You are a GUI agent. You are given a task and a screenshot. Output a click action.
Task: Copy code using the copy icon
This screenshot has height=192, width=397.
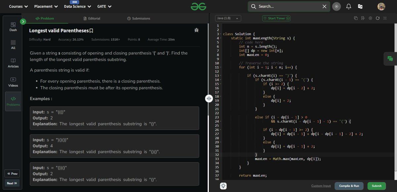356,18
